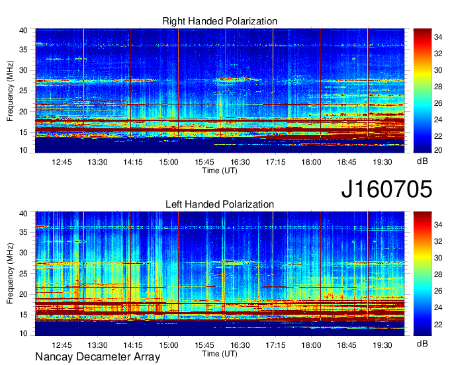Click the 20 MHz tick of Left Handed plot
This screenshot has width=450, height=365.
click(23, 294)
